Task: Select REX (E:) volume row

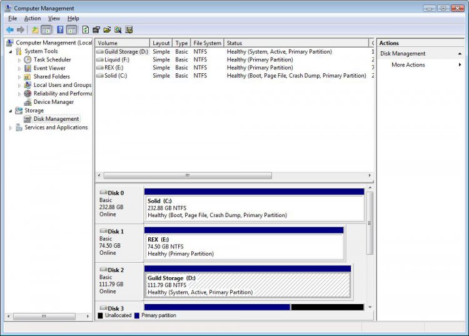Action: click(234, 68)
